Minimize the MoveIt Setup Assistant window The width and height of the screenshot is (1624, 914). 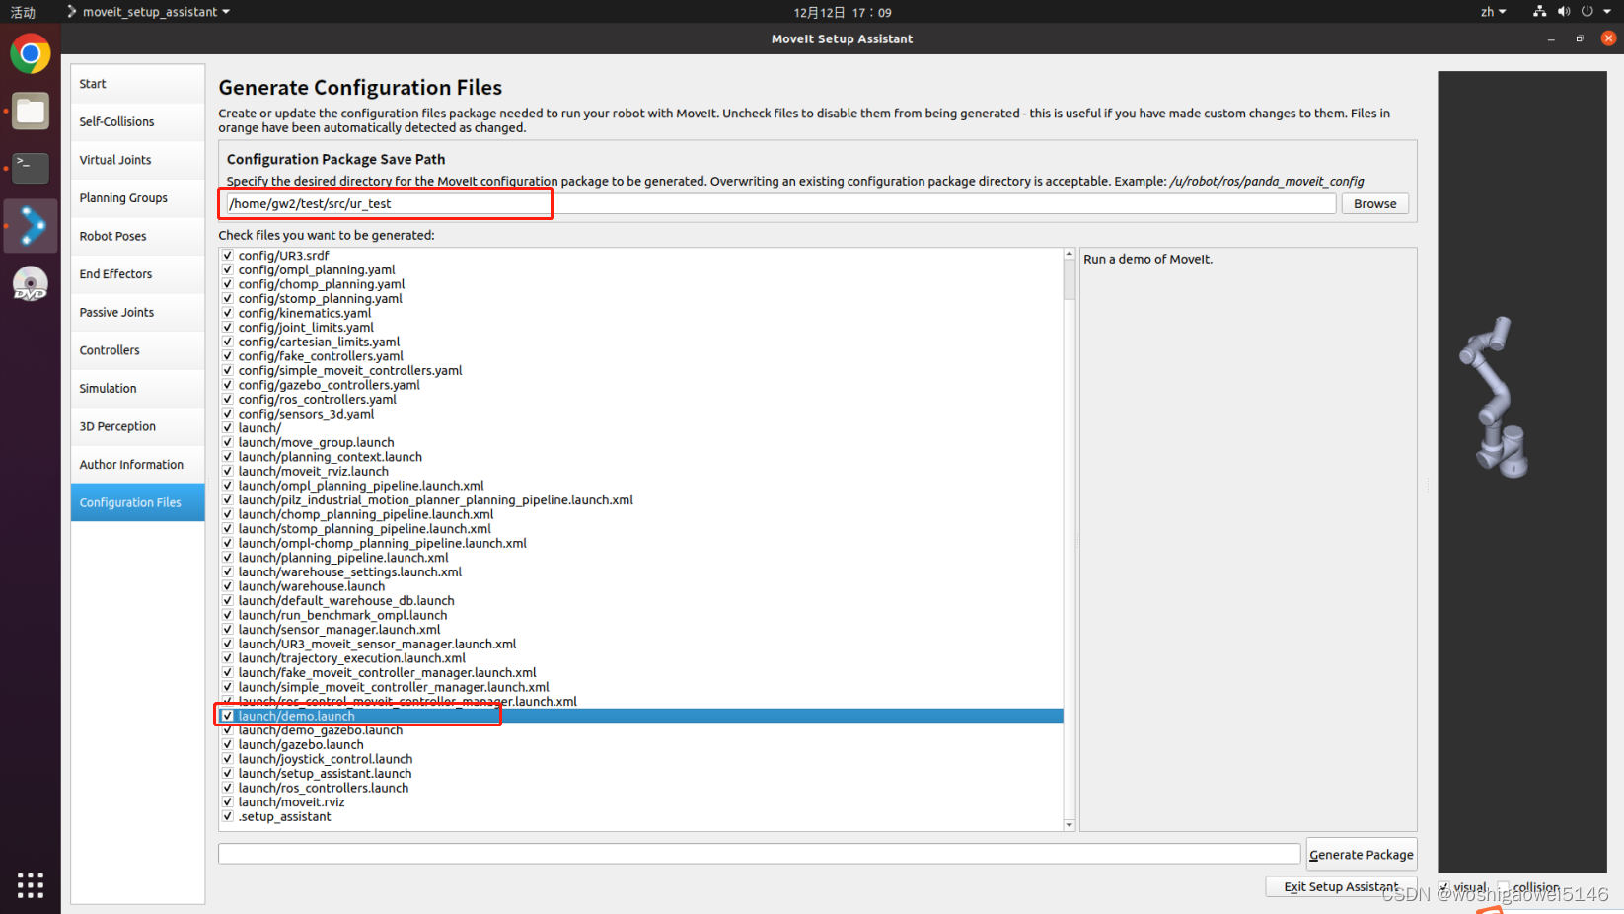pos(1551,38)
